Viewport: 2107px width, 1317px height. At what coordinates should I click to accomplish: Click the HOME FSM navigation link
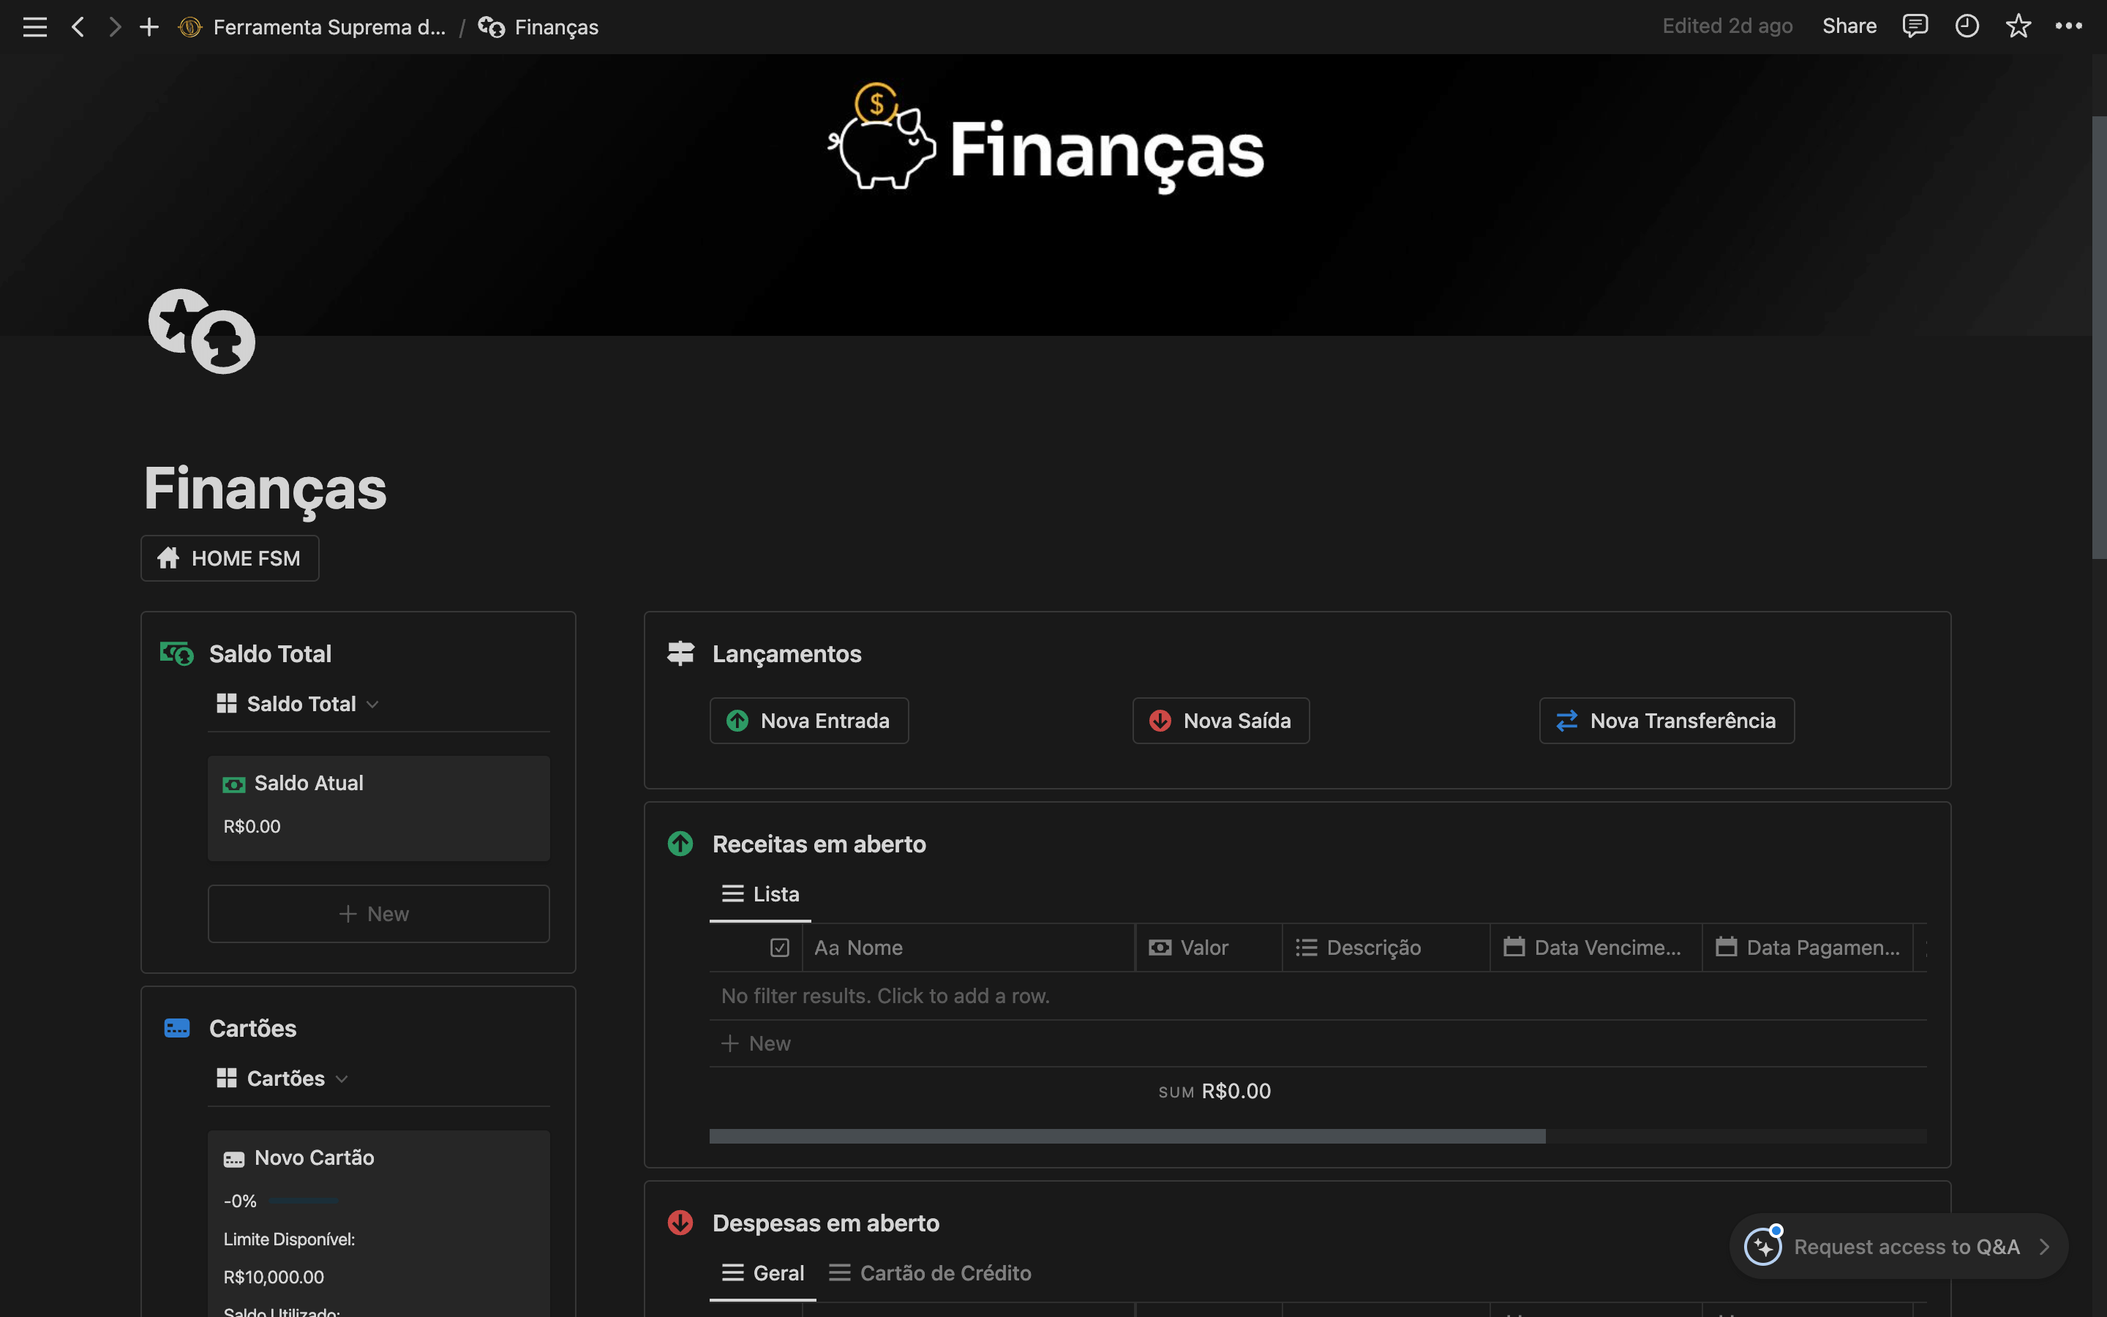pyautogui.click(x=229, y=558)
